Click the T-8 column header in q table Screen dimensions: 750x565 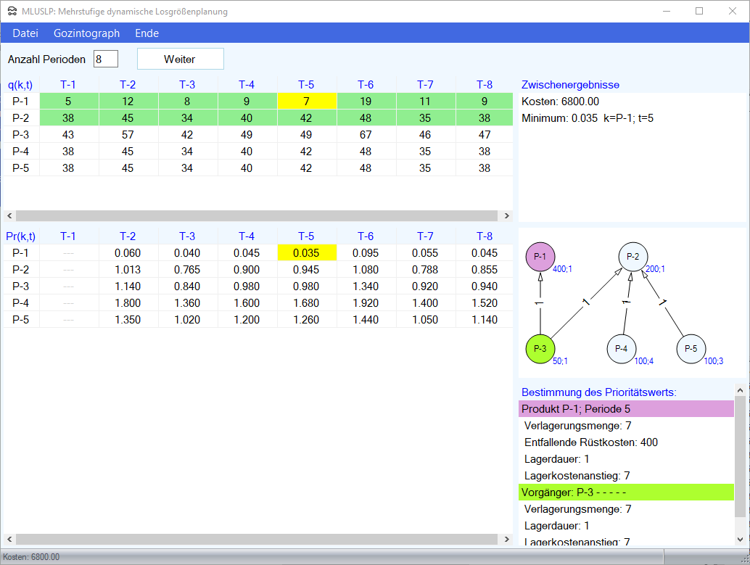coord(485,85)
